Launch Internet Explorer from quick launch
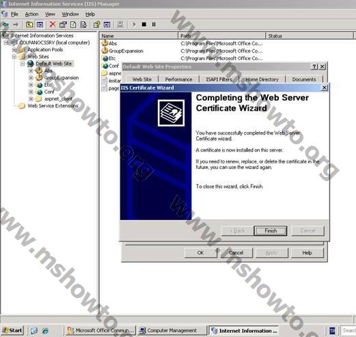The width and height of the screenshot is (356, 337). click(x=45, y=331)
